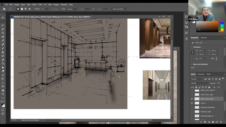Select the Lasso tool
Screen dimensions: 226x127
[x=3, y=25]
